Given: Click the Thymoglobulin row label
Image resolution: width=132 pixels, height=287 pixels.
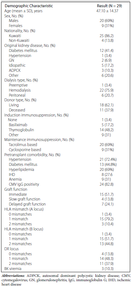Looking at the screenshot, I should coord(19,130).
